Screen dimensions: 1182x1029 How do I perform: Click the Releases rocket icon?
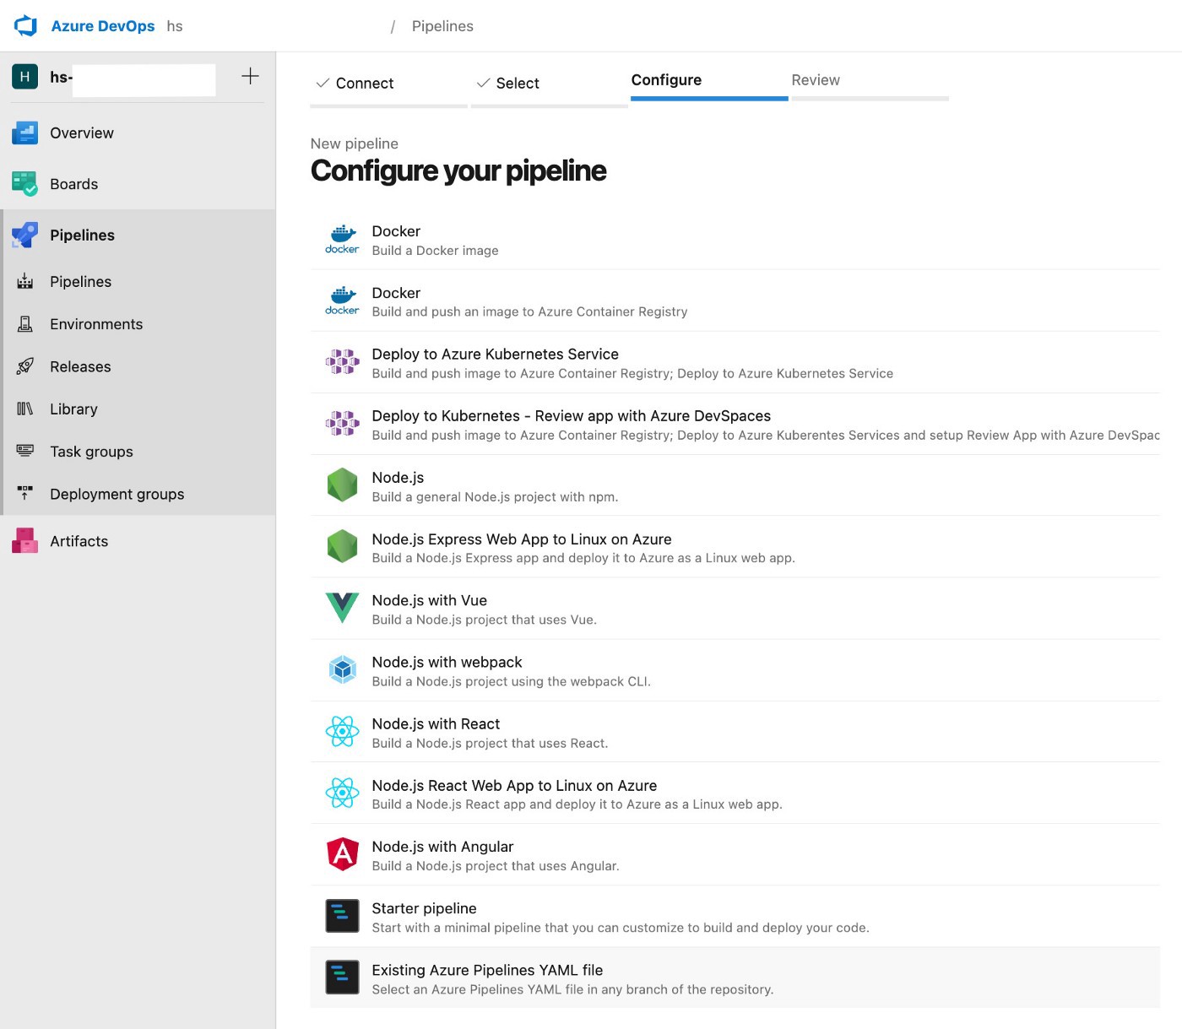(x=24, y=366)
